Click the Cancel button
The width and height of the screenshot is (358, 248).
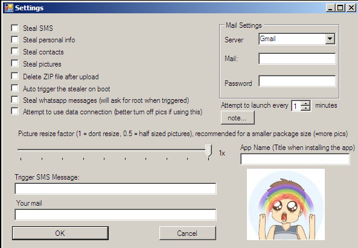click(x=187, y=233)
